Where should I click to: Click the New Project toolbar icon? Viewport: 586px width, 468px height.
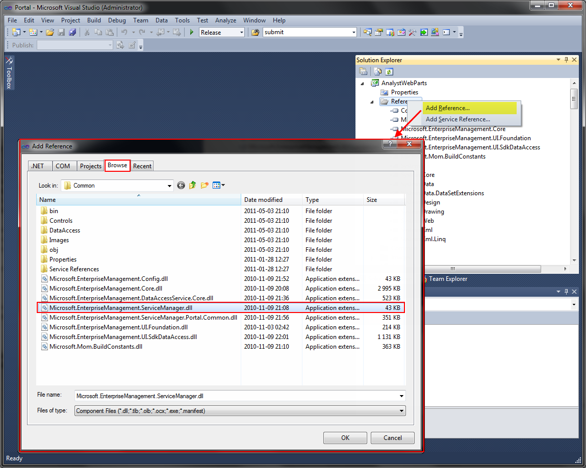point(16,32)
